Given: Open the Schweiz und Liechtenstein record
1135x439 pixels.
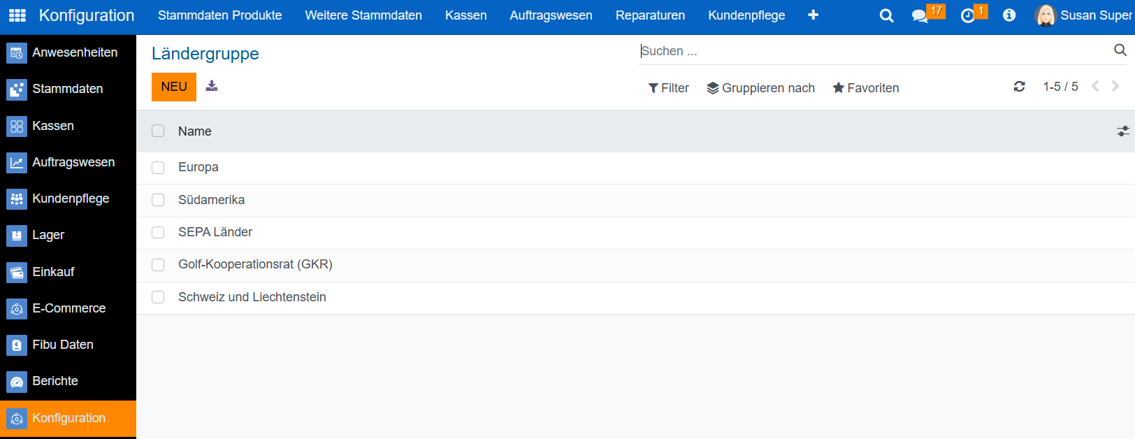Looking at the screenshot, I should (252, 297).
